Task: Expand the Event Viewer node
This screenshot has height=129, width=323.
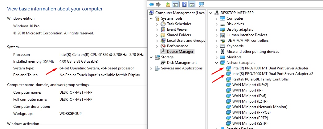Action: click(x=157, y=29)
